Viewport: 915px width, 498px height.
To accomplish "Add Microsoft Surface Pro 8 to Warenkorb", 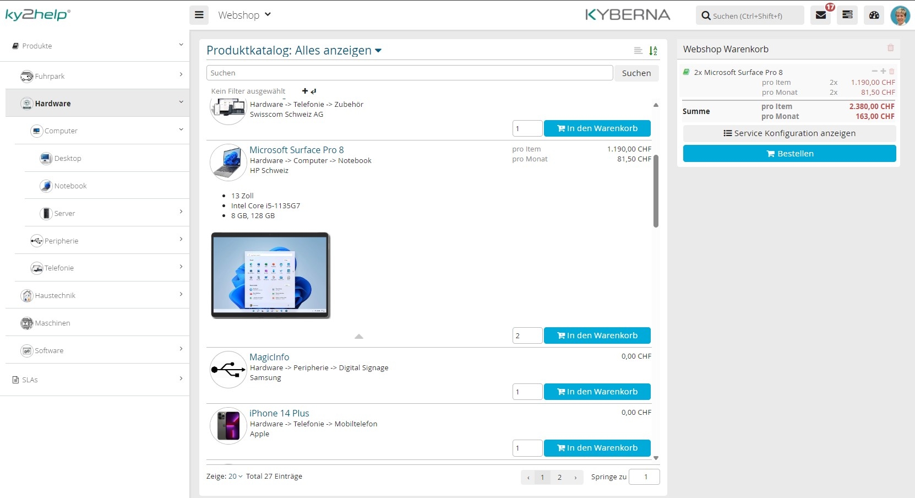I will click(x=597, y=335).
